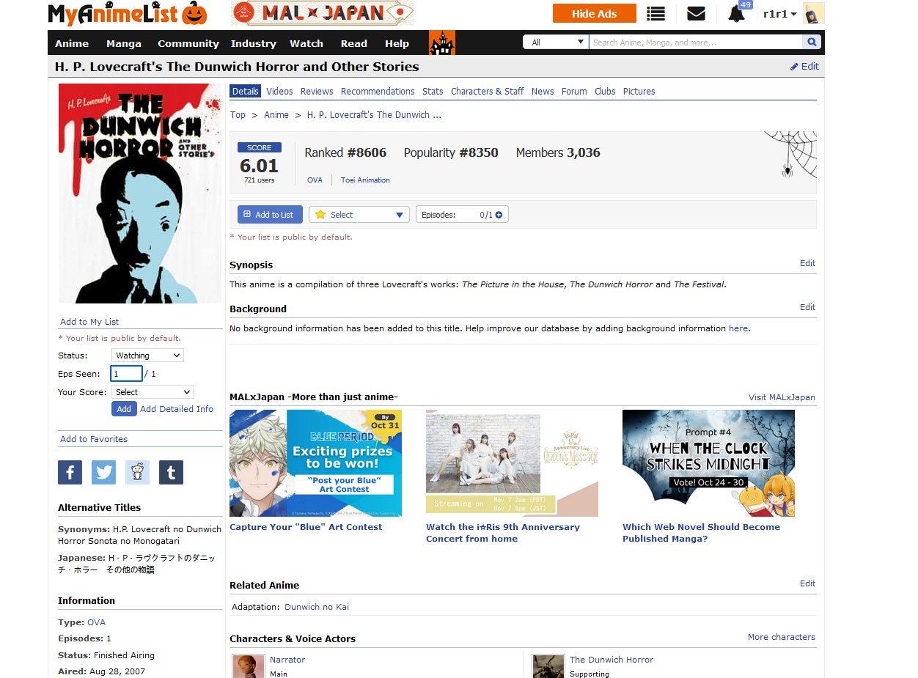Share on Facebook icon
This screenshot has width=918, height=678.
pos(70,473)
